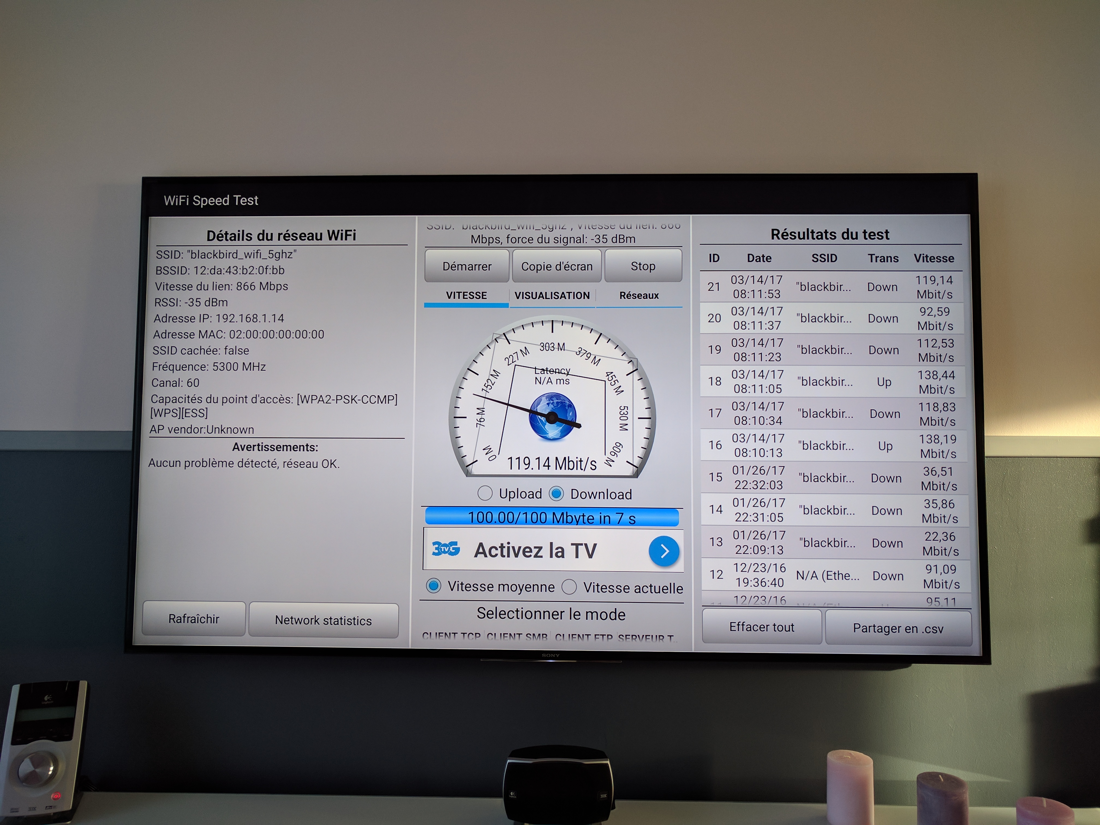Choose Vitesse actuelle option

[x=569, y=587]
